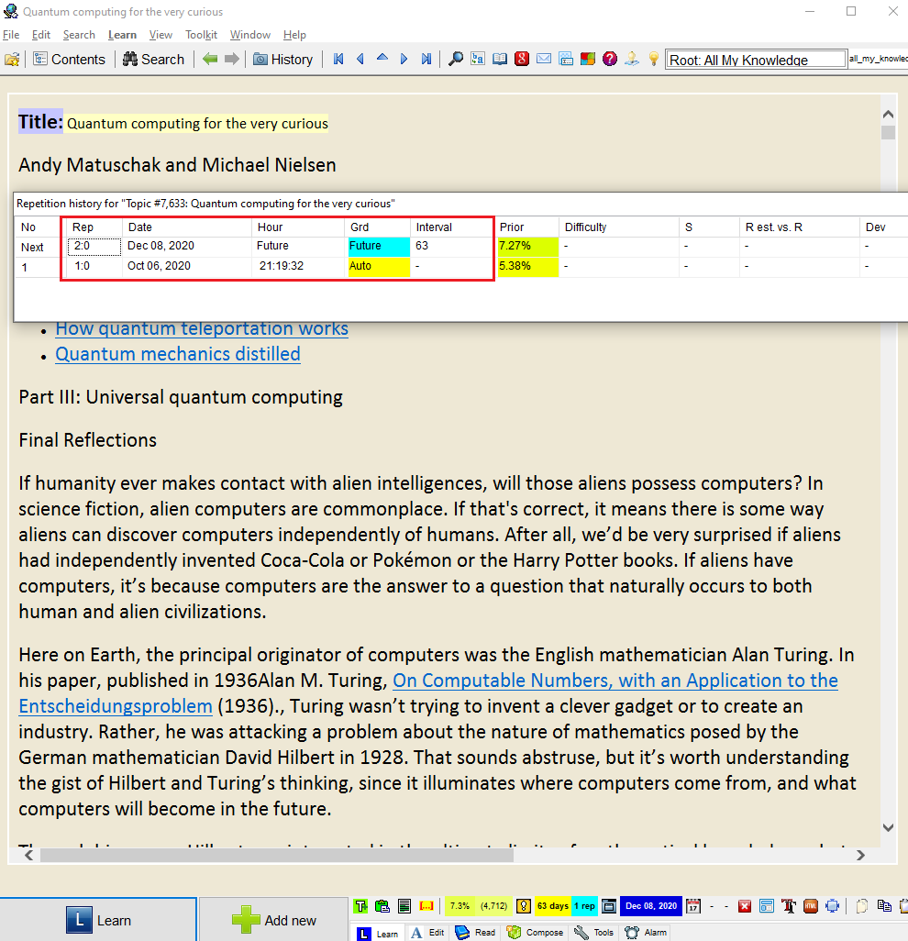Viewport: 908px width, 941px height.
Task: Click the colorful four-square icon
Action: (588, 59)
